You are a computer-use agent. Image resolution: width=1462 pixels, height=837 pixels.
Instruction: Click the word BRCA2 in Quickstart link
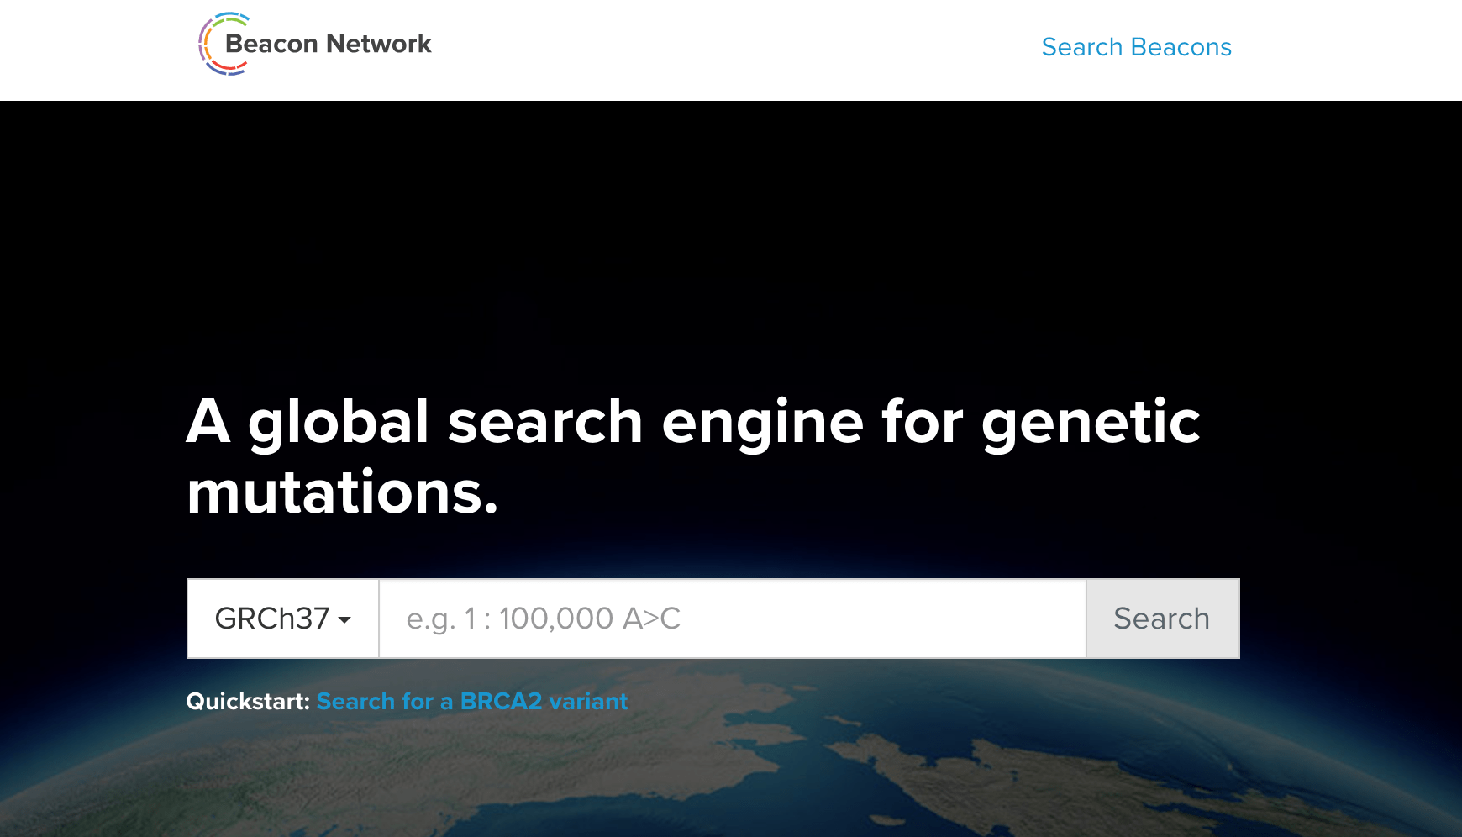tap(501, 701)
